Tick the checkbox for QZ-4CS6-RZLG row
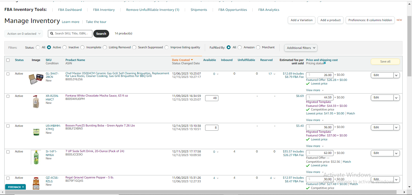 point(8,178)
